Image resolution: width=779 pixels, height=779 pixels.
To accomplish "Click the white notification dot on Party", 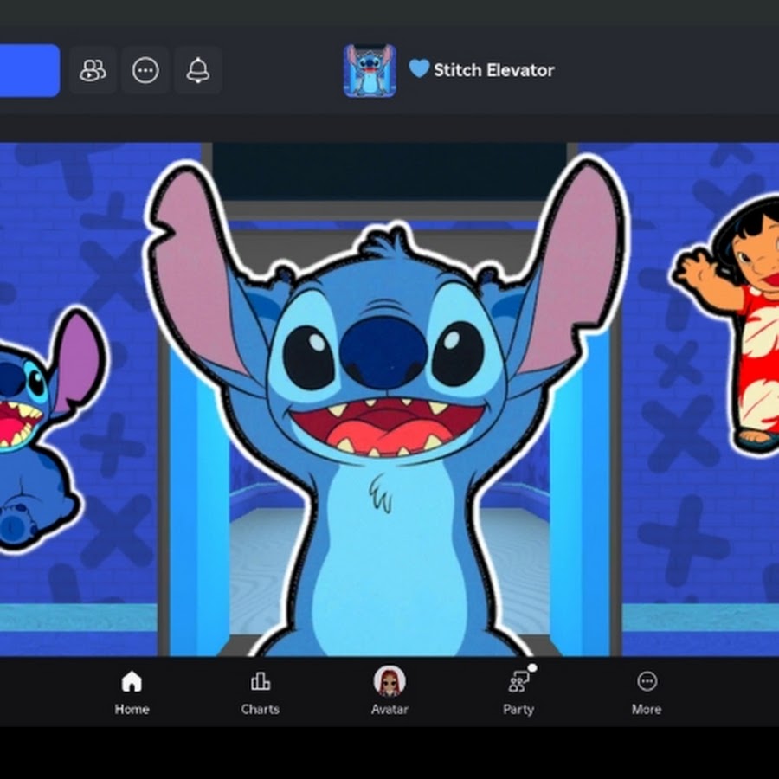I will click(x=531, y=667).
